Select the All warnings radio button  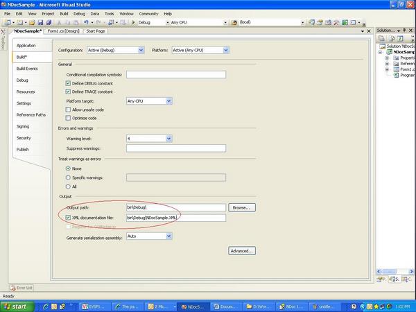pos(68,187)
